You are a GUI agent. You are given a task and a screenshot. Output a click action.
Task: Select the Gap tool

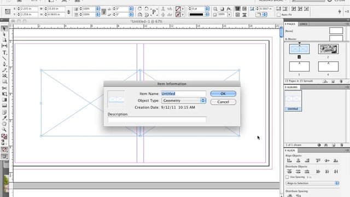4,46
